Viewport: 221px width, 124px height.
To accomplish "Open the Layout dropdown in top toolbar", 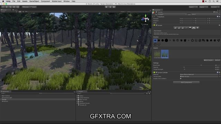I will 204,7.
